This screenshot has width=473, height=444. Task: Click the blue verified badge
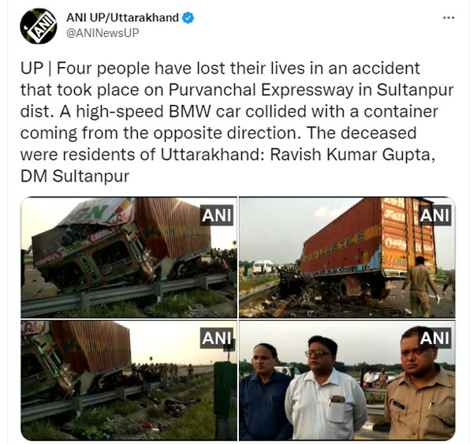188,18
